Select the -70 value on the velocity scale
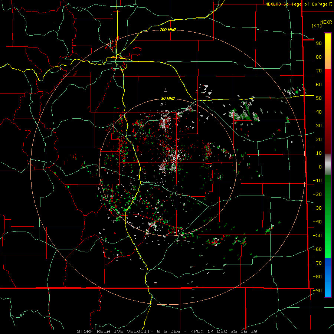The width and height of the screenshot is (334, 334). pos(317,263)
